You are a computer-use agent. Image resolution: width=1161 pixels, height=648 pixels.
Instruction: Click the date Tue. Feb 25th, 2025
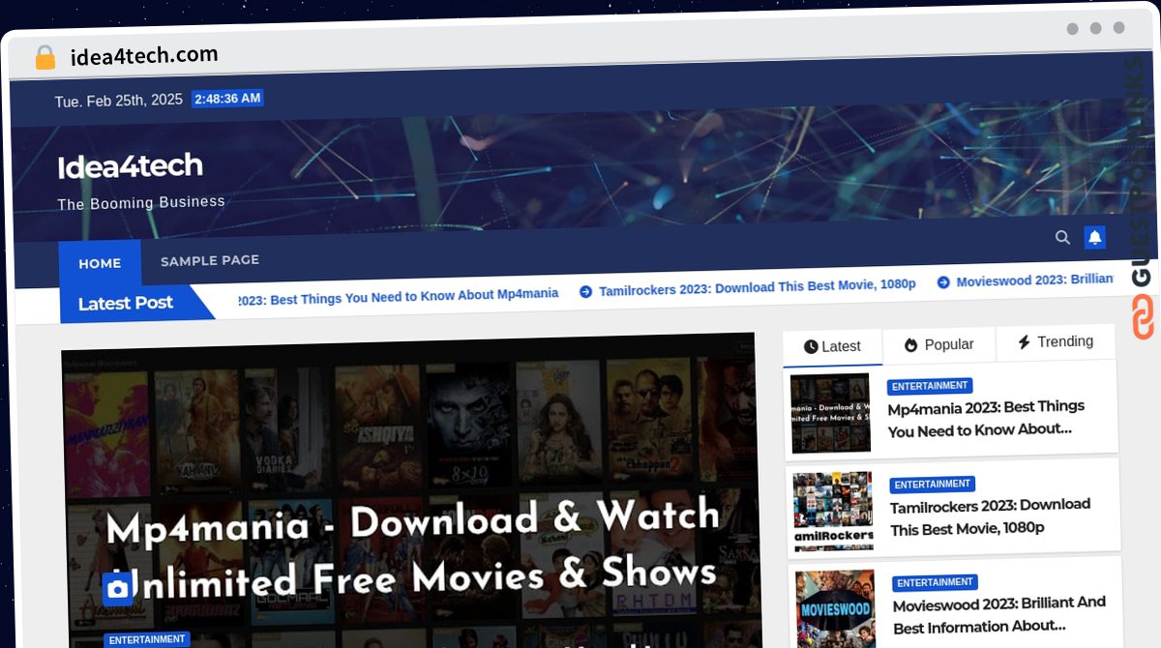[118, 101]
